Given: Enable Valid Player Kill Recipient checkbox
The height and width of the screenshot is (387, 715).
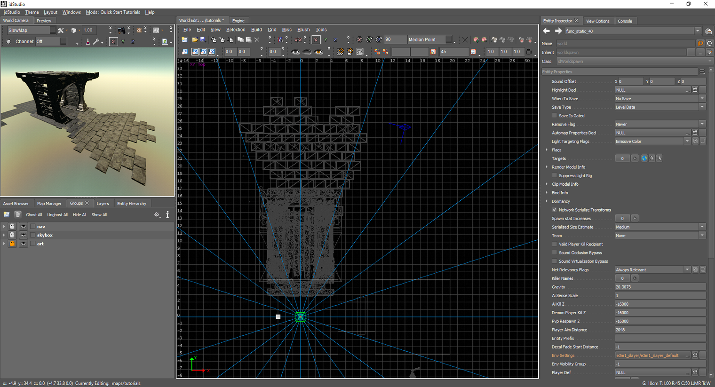Looking at the screenshot, I should click(555, 244).
